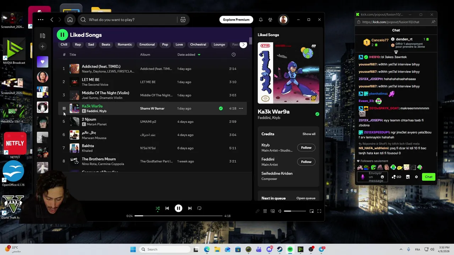Select the song LET ME BE
454x255 pixels.
(90, 80)
